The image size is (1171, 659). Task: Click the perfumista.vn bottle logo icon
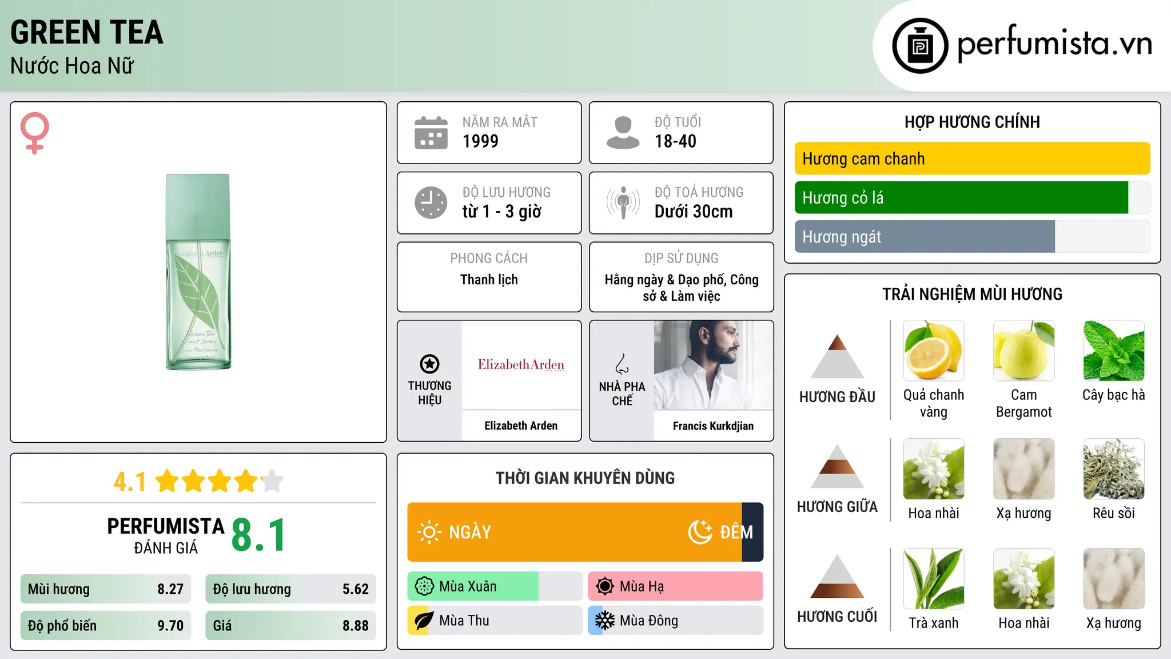(x=920, y=46)
